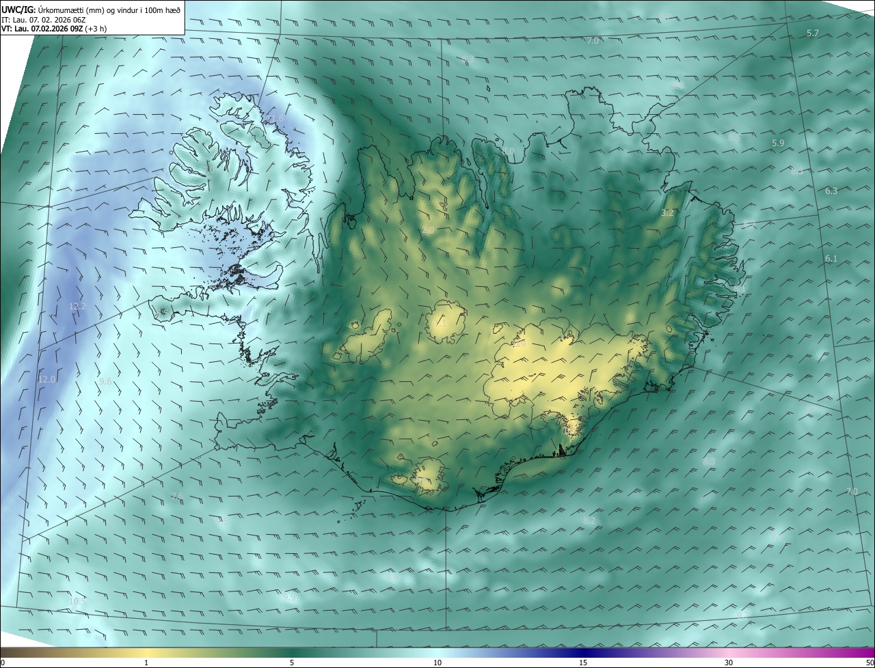Click the 5.7 value label on the map
Viewport: 875px width, 668px height.
(x=813, y=33)
